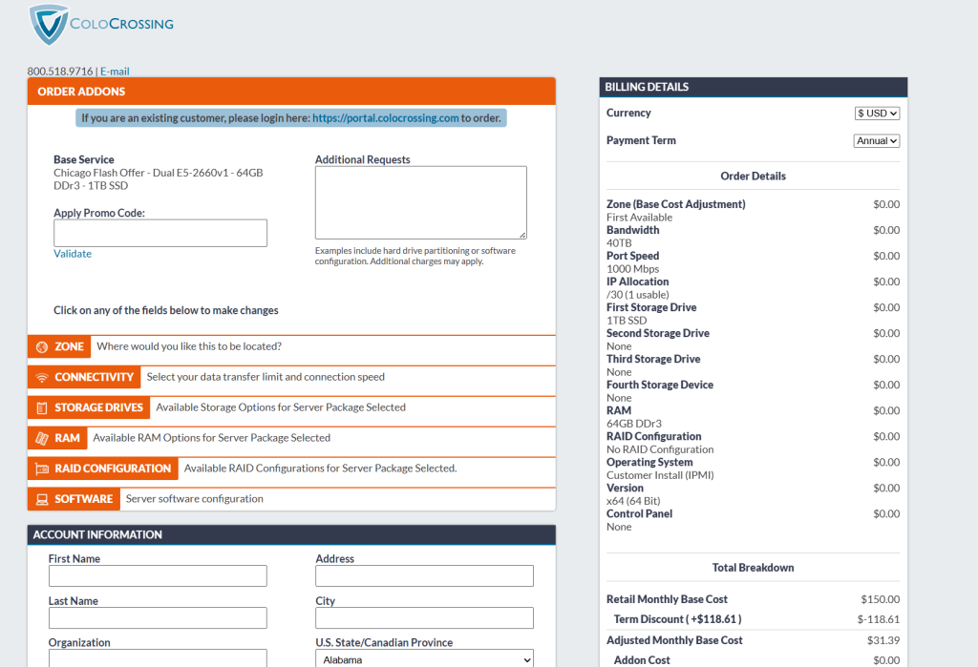
Task: Expand the SOFTWARE configuration section
Action: pyautogui.click(x=83, y=499)
